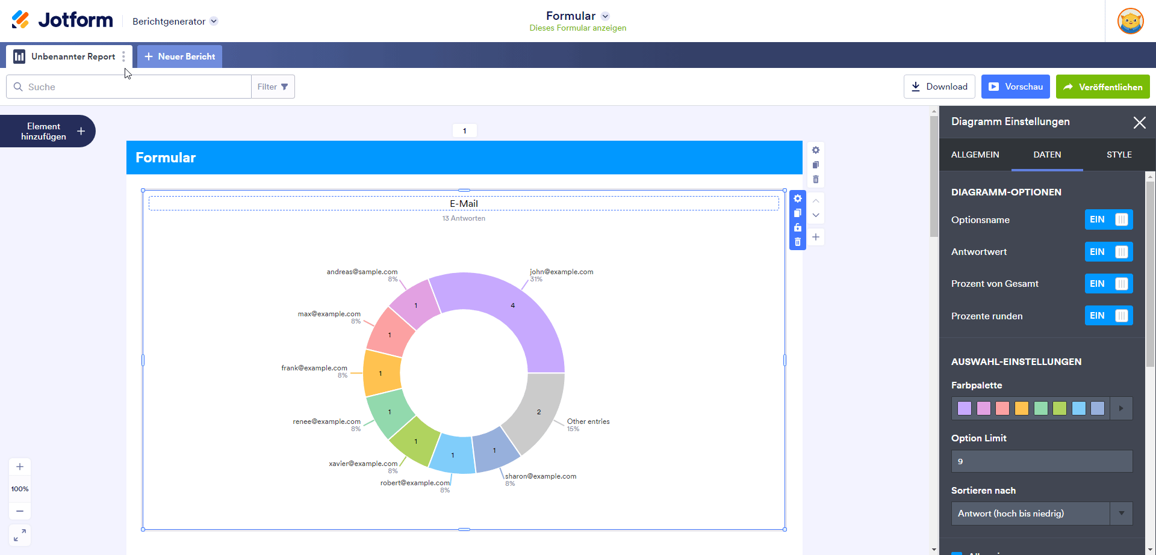The height and width of the screenshot is (555, 1156).
Task: Switch to the STYLE tab
Action: click(x=1119, y=155)
